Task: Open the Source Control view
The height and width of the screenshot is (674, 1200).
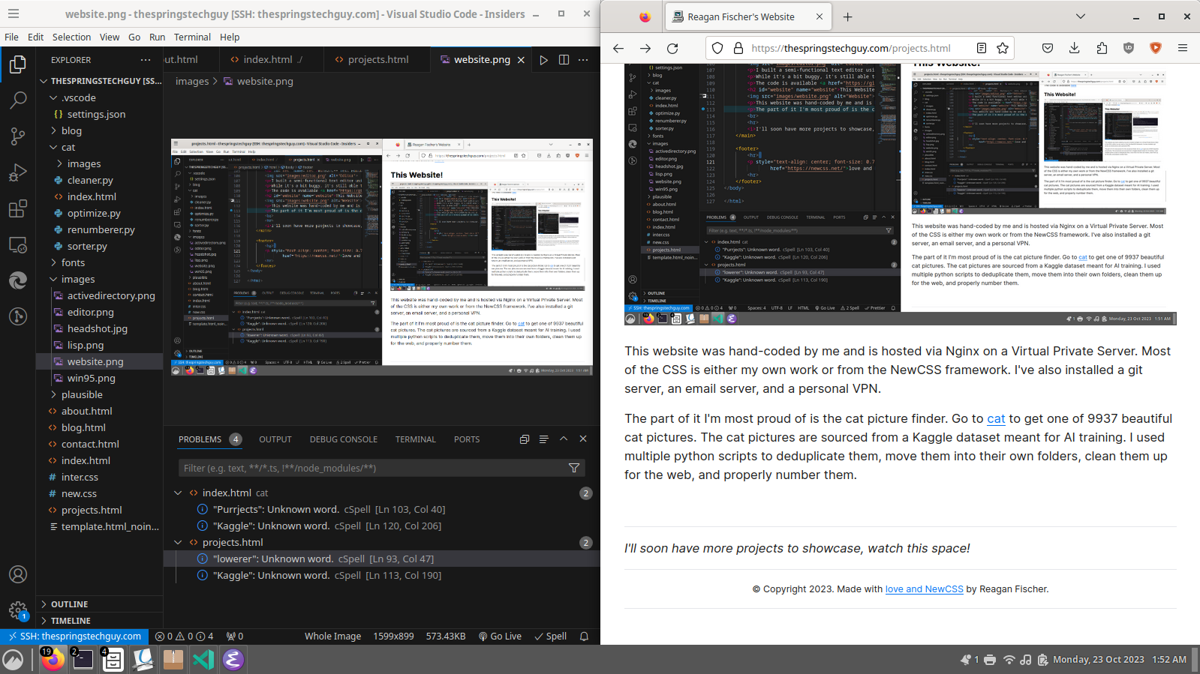Action: (x=18, y=136)
